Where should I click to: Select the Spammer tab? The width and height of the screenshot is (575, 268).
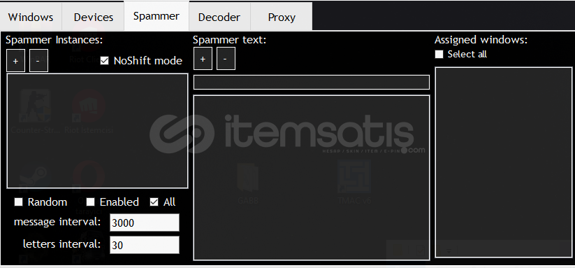tap(157, 16)
